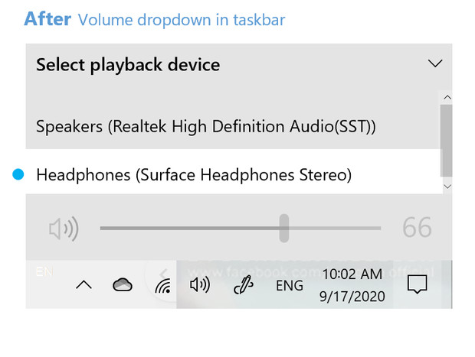Click the taskbar volume speaker icon
This screenshot has height=357, width=475.
(199, 285)
